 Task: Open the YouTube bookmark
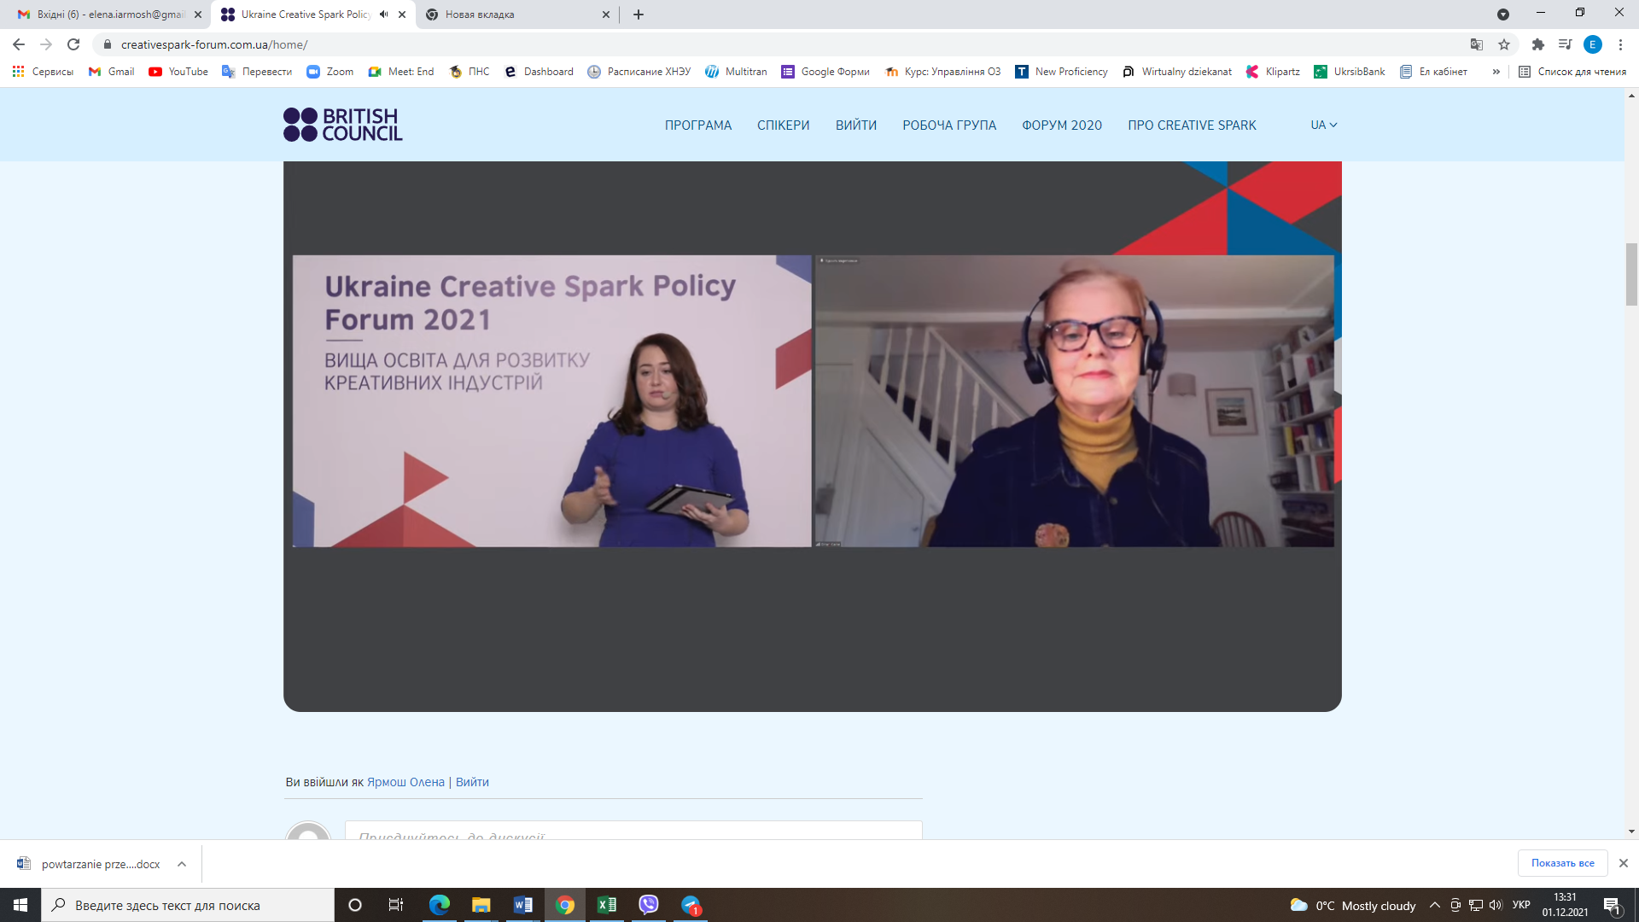[178, 72]
